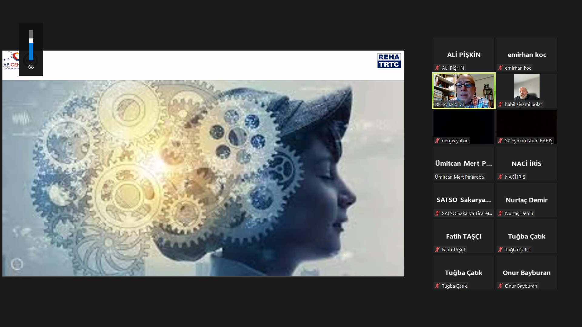Viewport: 582px width, 327px height.
Task: Click muted mic icon beside Onur Bayburan
Action: point(500,286)
